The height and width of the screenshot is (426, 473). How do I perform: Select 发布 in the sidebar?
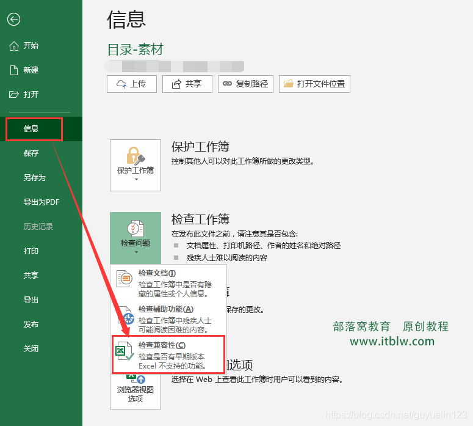tap(31, 324)
